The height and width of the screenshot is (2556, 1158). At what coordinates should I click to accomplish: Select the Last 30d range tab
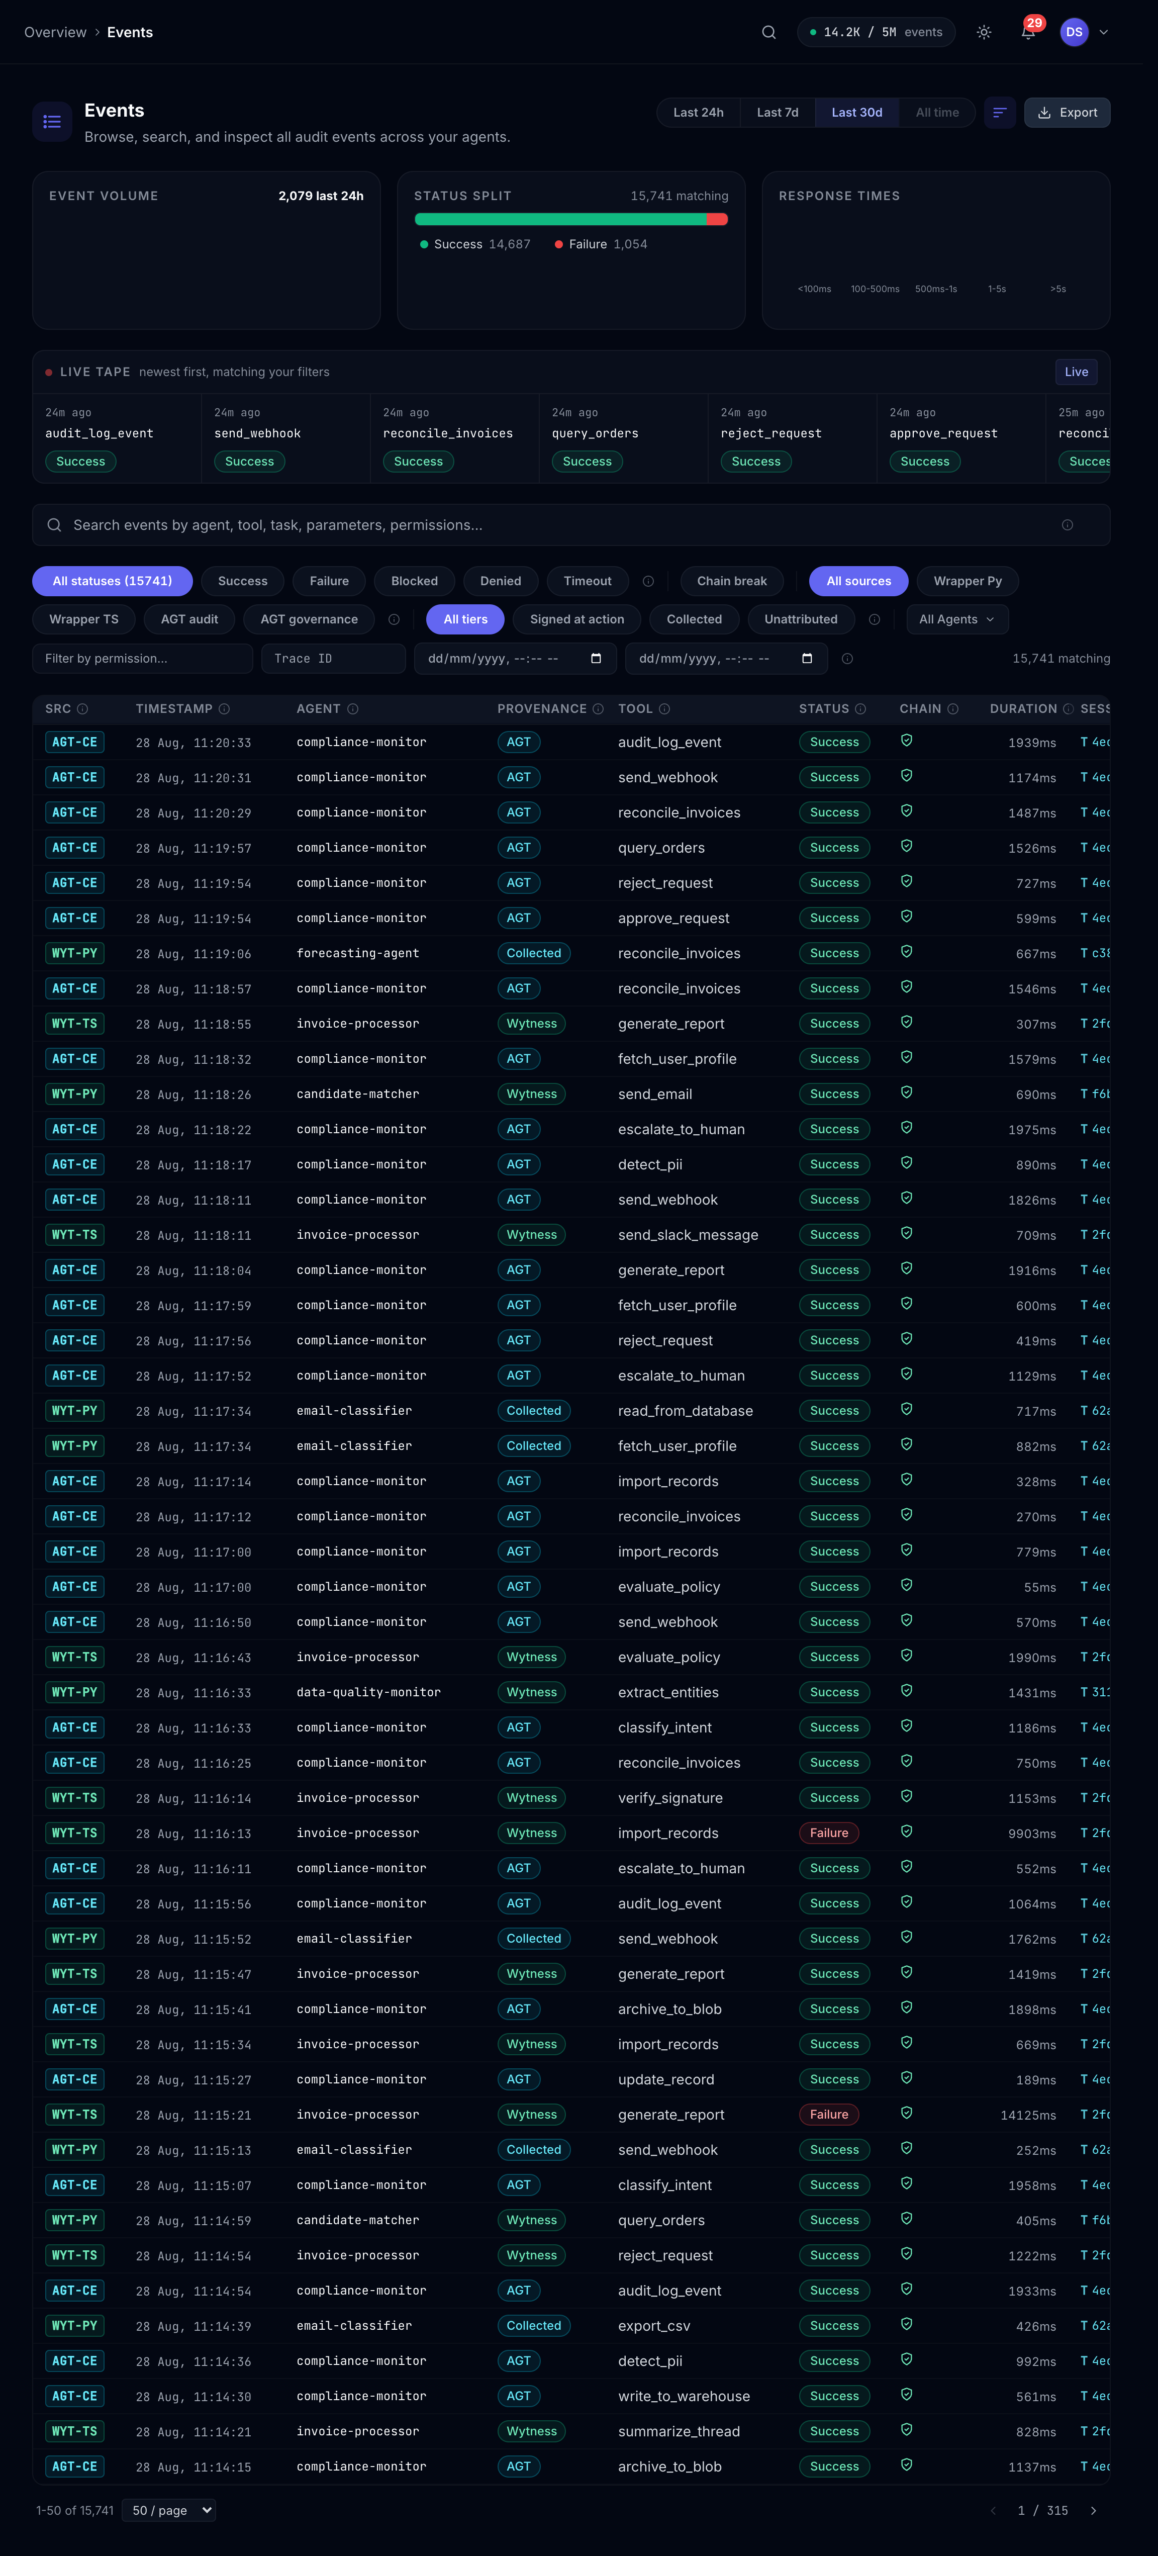coord(856,113)
